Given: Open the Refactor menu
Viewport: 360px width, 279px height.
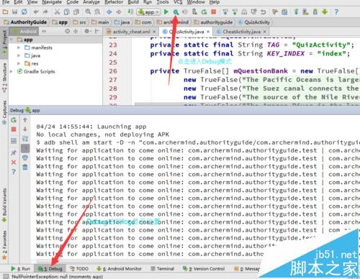Looking at the screenshot, I should 114,2.
